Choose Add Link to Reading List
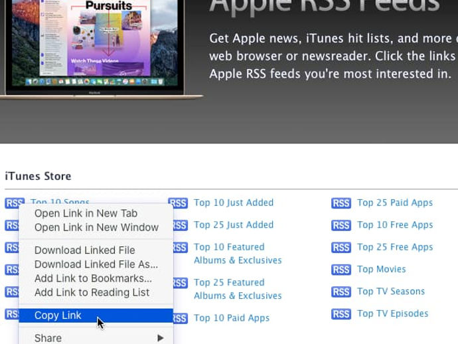Image resolution: width=458 pixels, height=344 pixels. (92, 292)
